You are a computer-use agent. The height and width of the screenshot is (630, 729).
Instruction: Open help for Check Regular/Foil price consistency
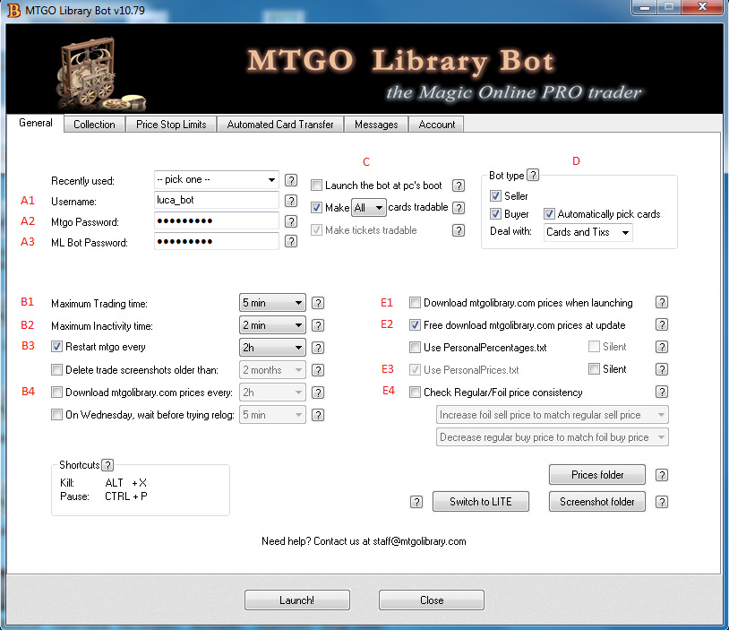coord(662,392)
